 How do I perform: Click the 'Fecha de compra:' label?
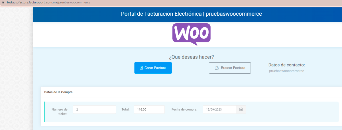[184, 110]
